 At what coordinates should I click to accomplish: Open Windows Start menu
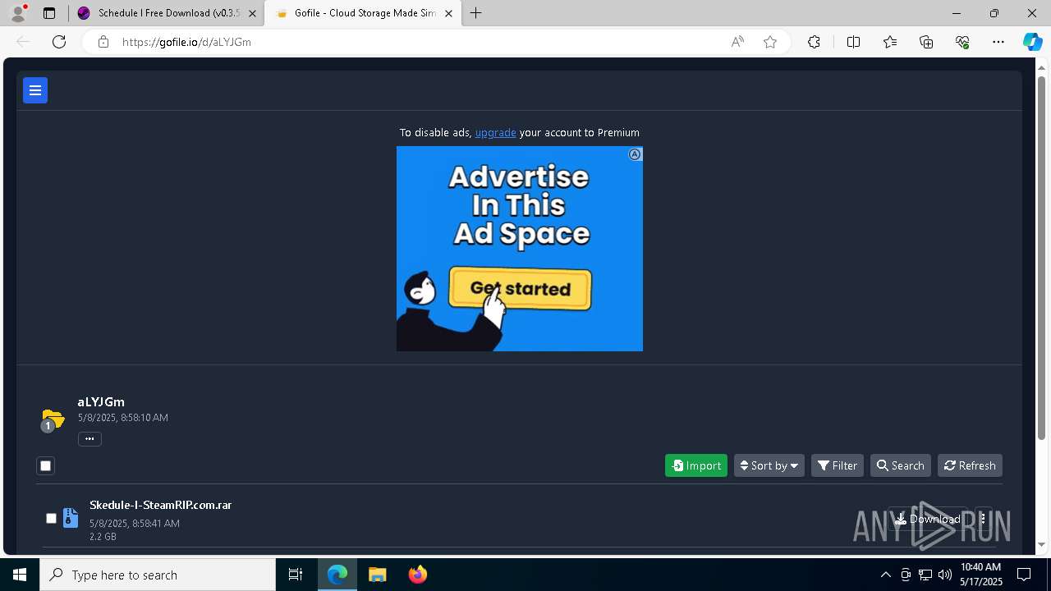coord(20,575)
